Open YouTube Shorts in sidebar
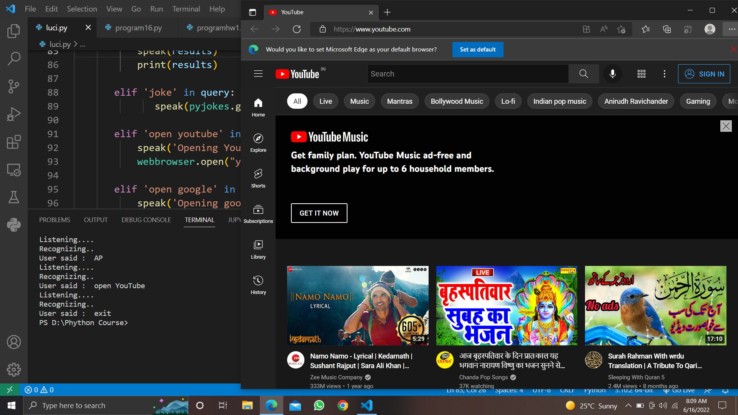Viewport: 738px width, 415px height. (x=258, y=178)
